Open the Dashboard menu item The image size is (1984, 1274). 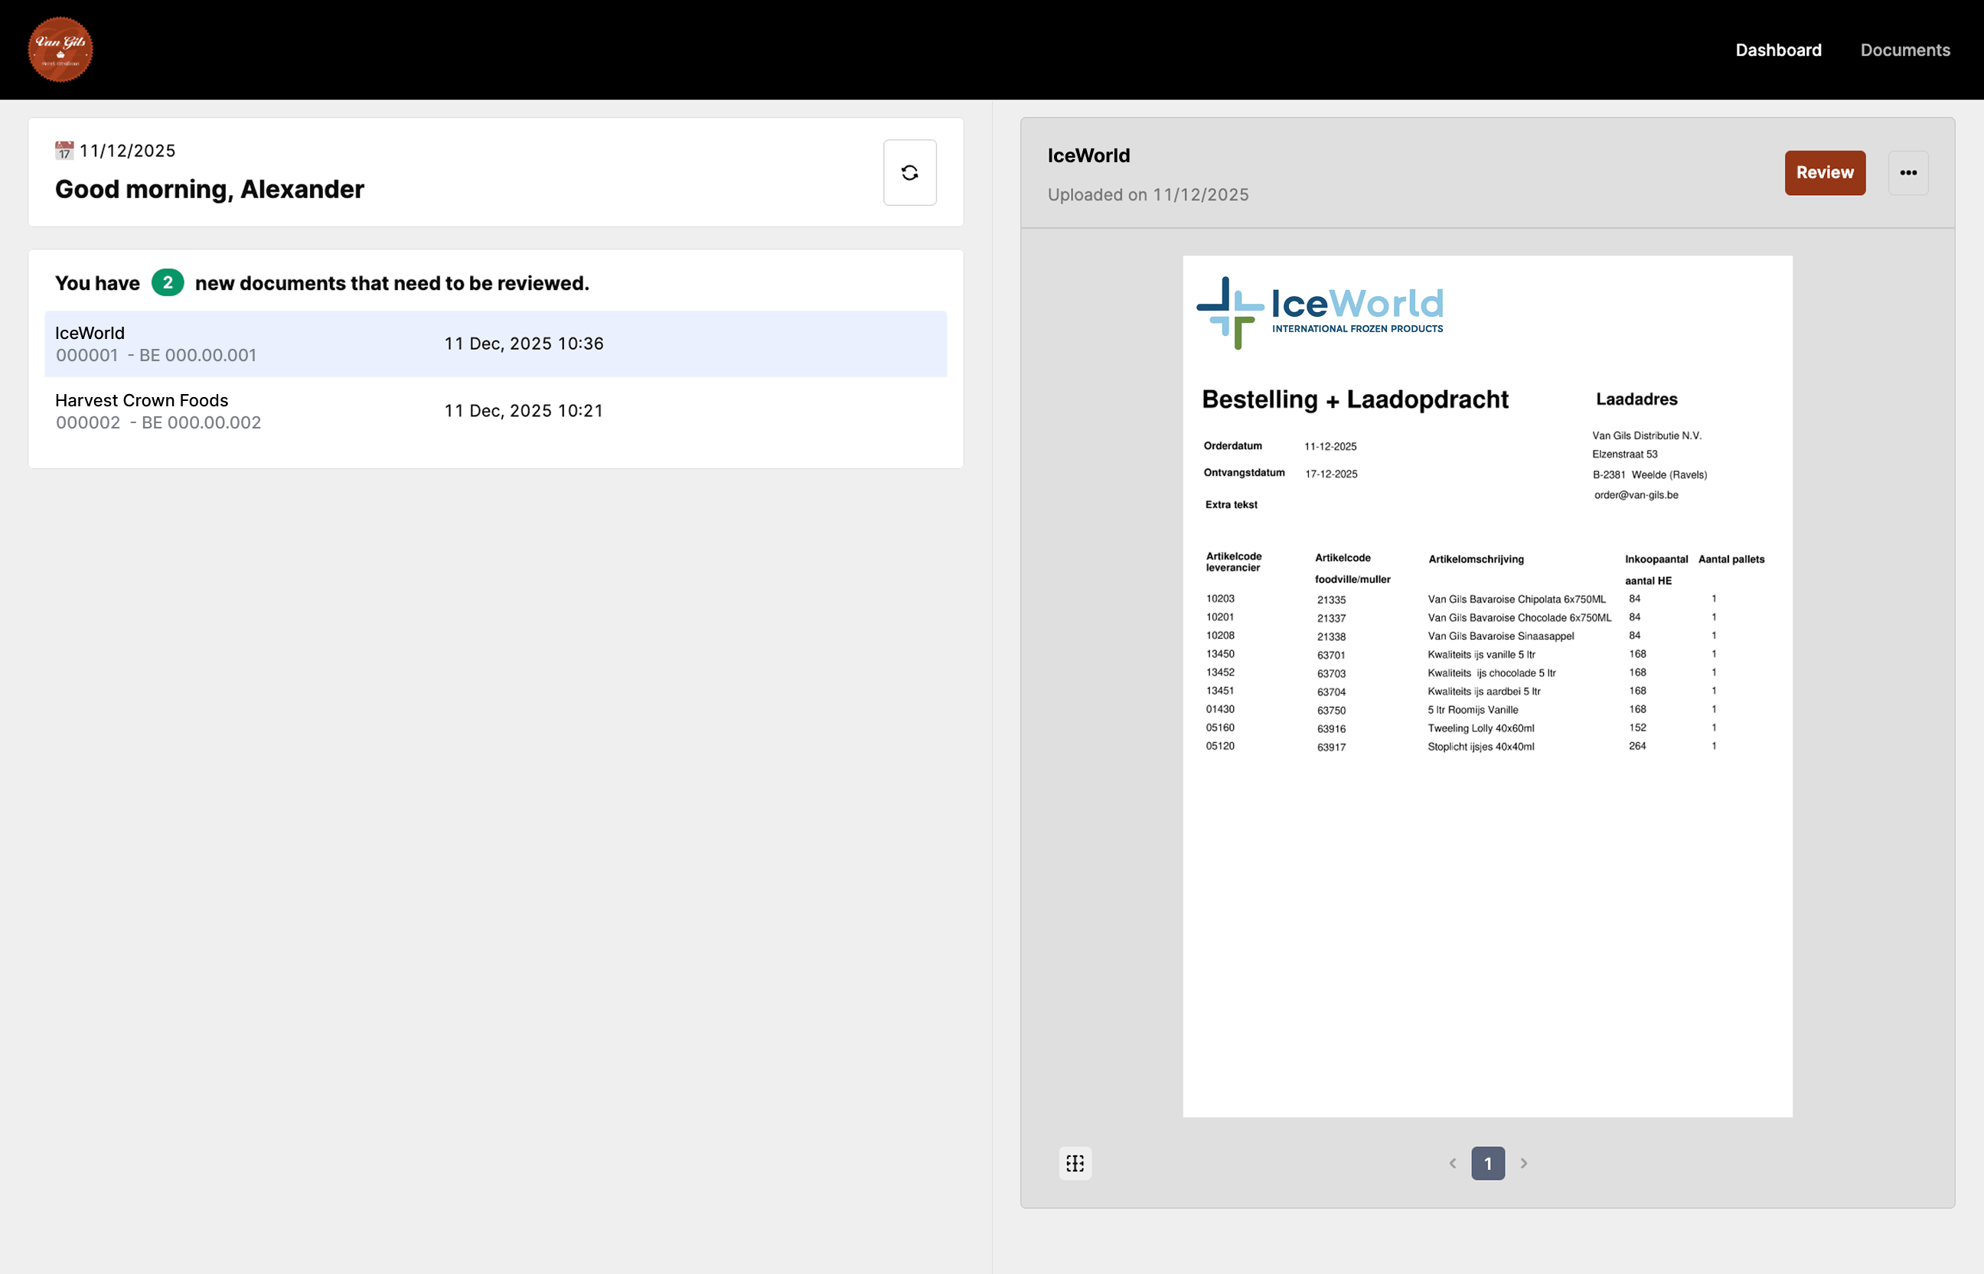coord(1778,50)
